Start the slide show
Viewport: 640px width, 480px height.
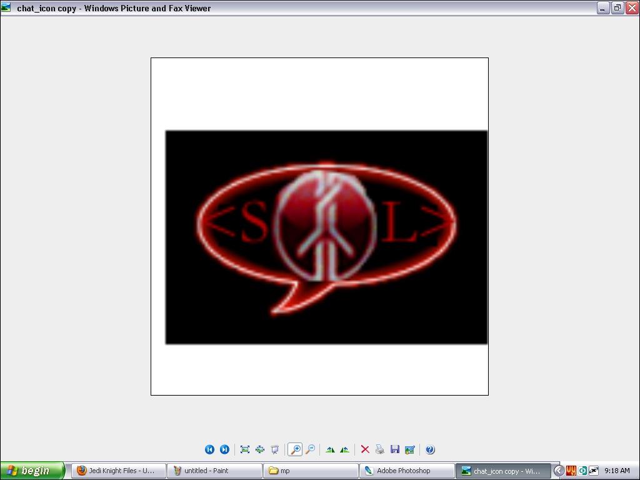click(274, 449)
